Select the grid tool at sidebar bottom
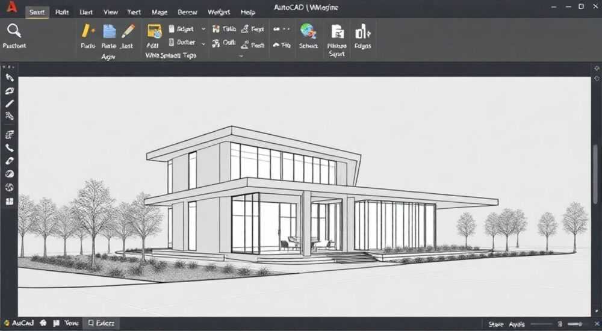The image size is (602, 331). click(x=10, y=201)
